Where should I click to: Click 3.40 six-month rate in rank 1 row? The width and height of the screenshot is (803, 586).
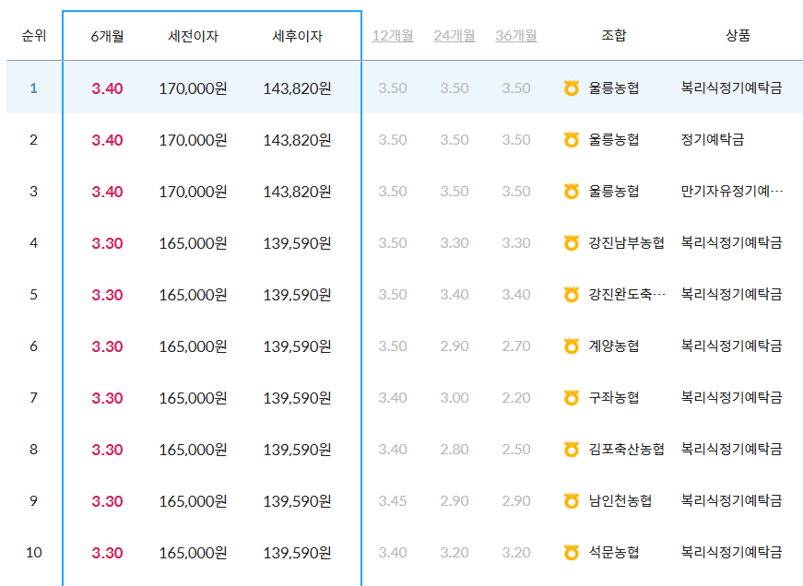pyautogui.click(x=107, y=88)
